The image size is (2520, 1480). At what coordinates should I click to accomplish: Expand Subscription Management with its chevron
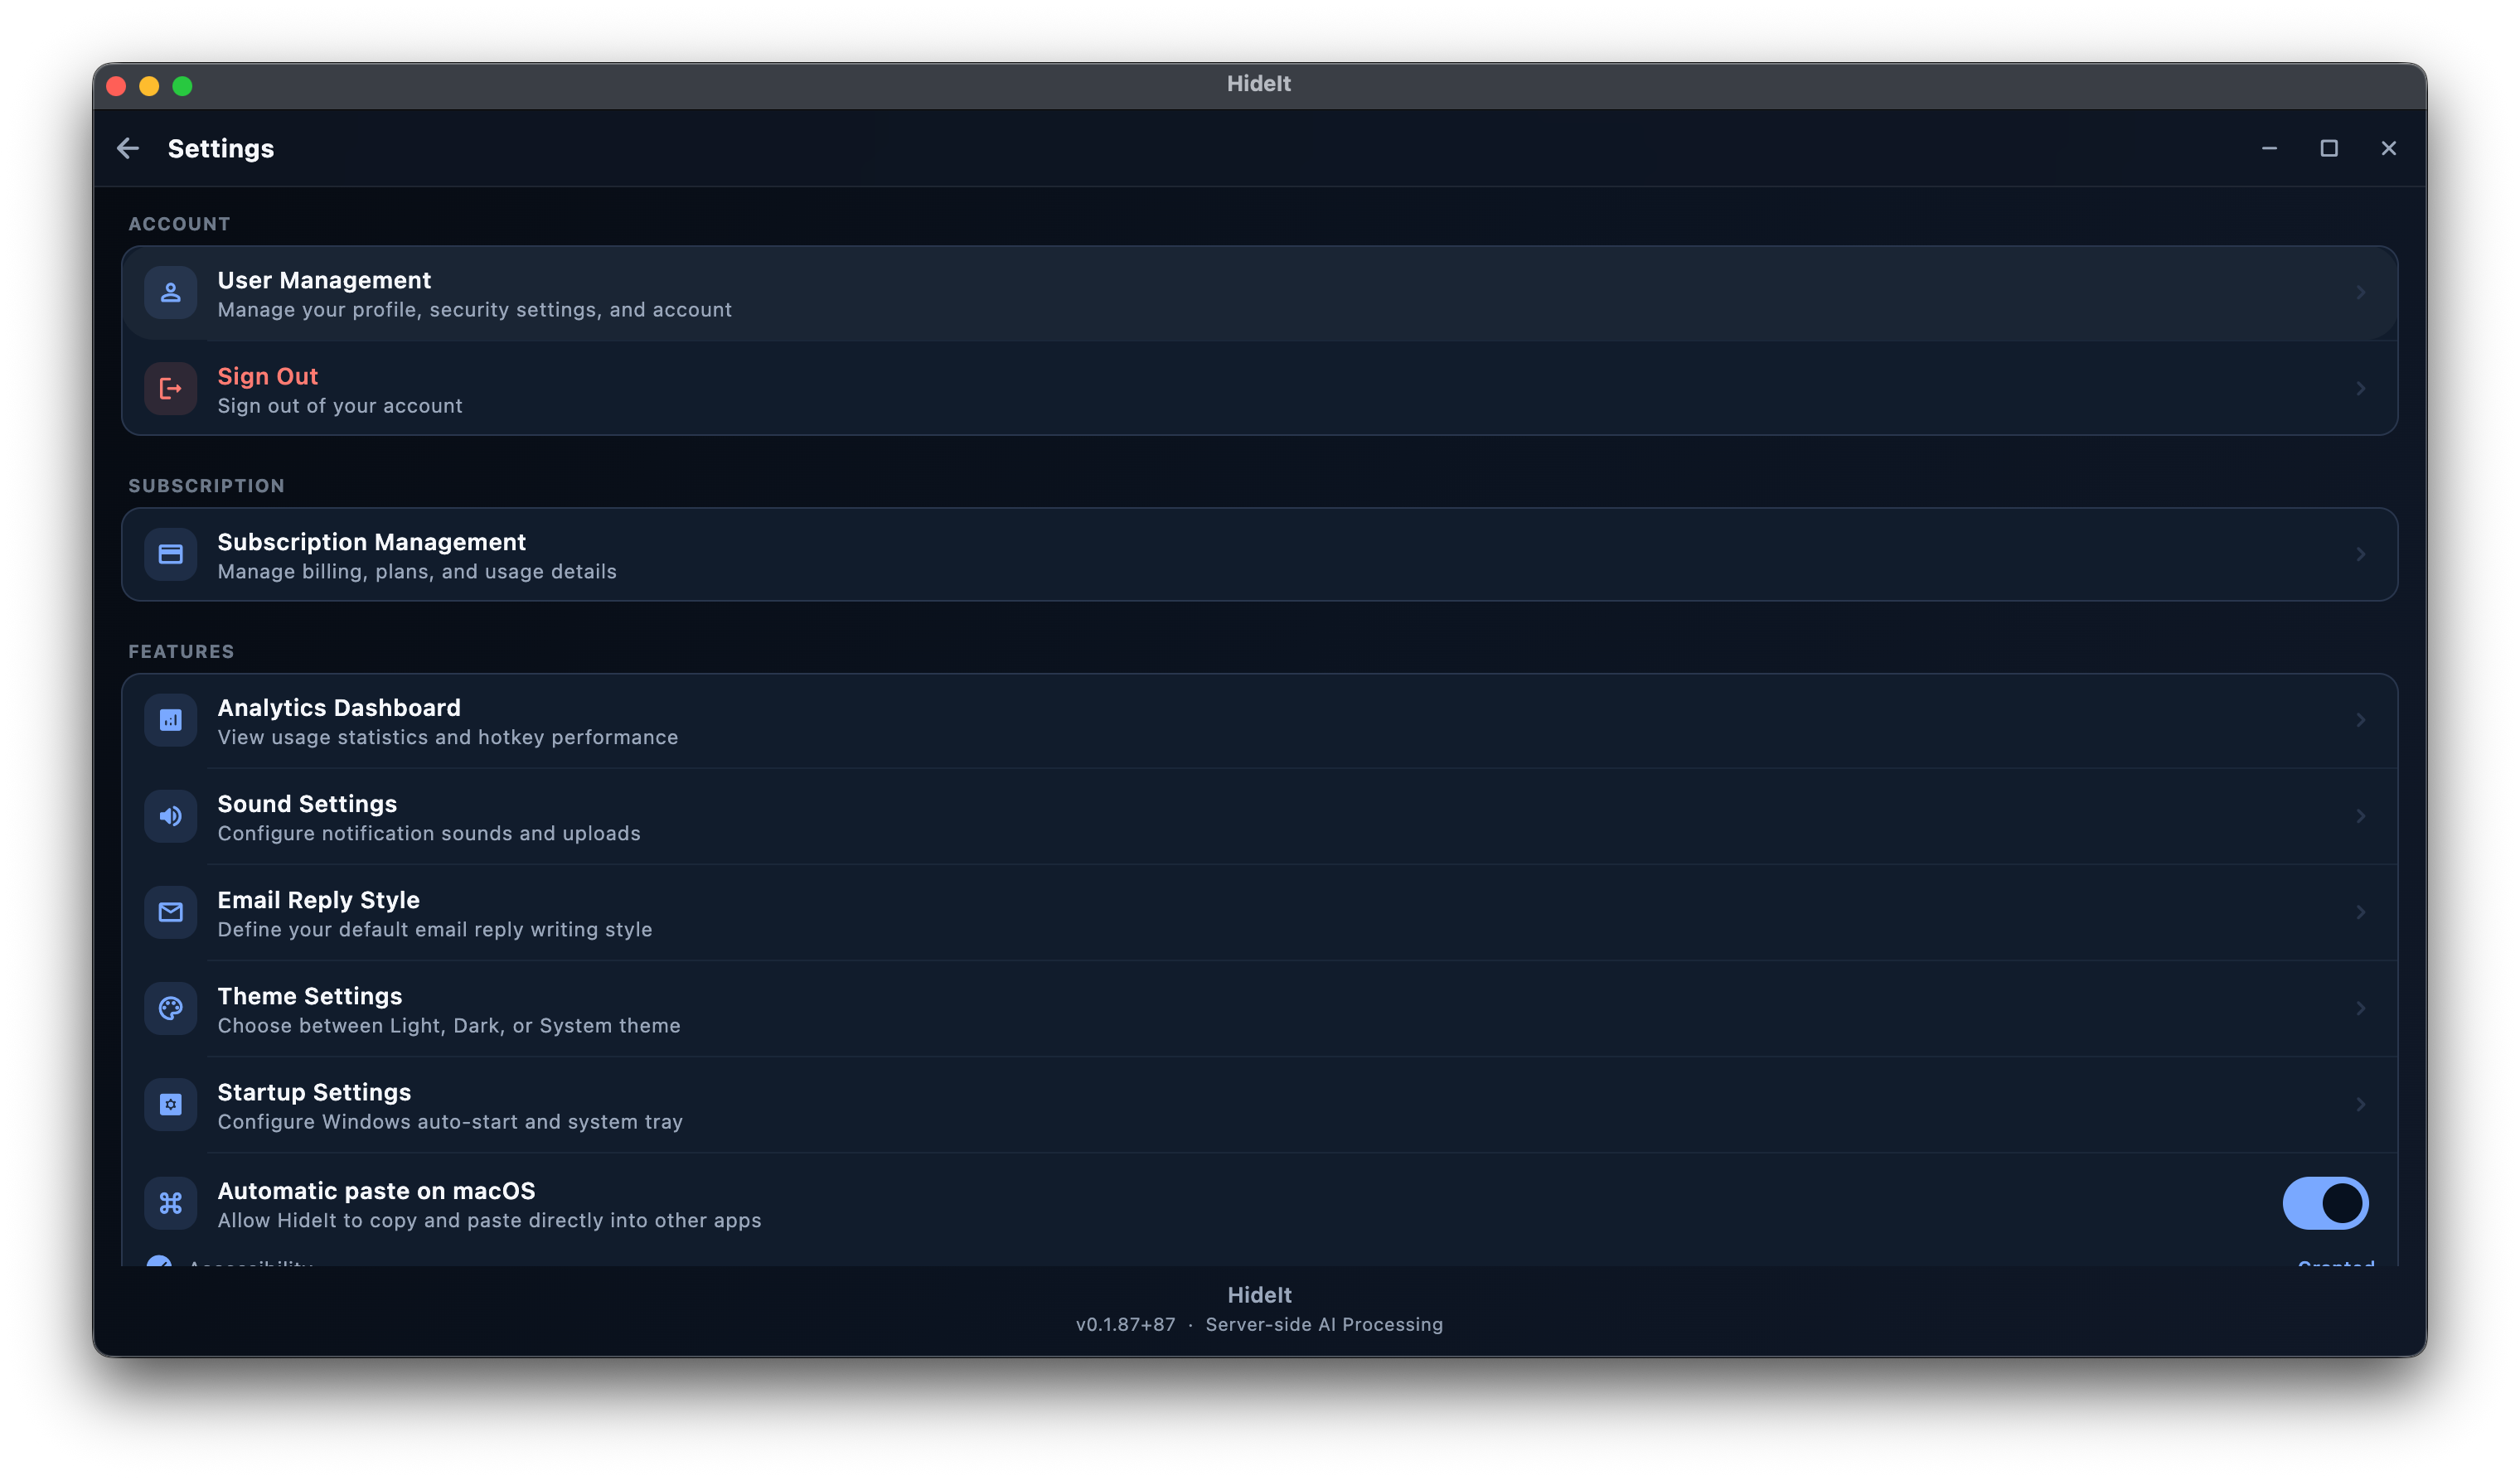click(2360, 554)
